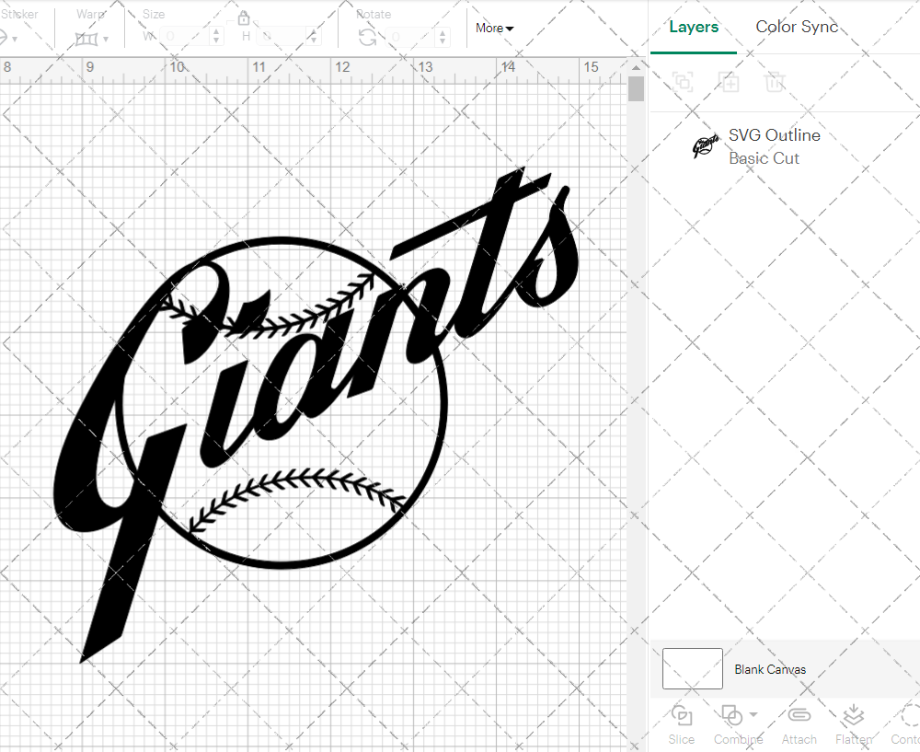Click the Rotate icon in the toolbar
This screenshot has height=752, width=920.
[x=367, y=37]
